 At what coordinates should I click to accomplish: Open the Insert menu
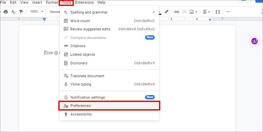(37, 3)
